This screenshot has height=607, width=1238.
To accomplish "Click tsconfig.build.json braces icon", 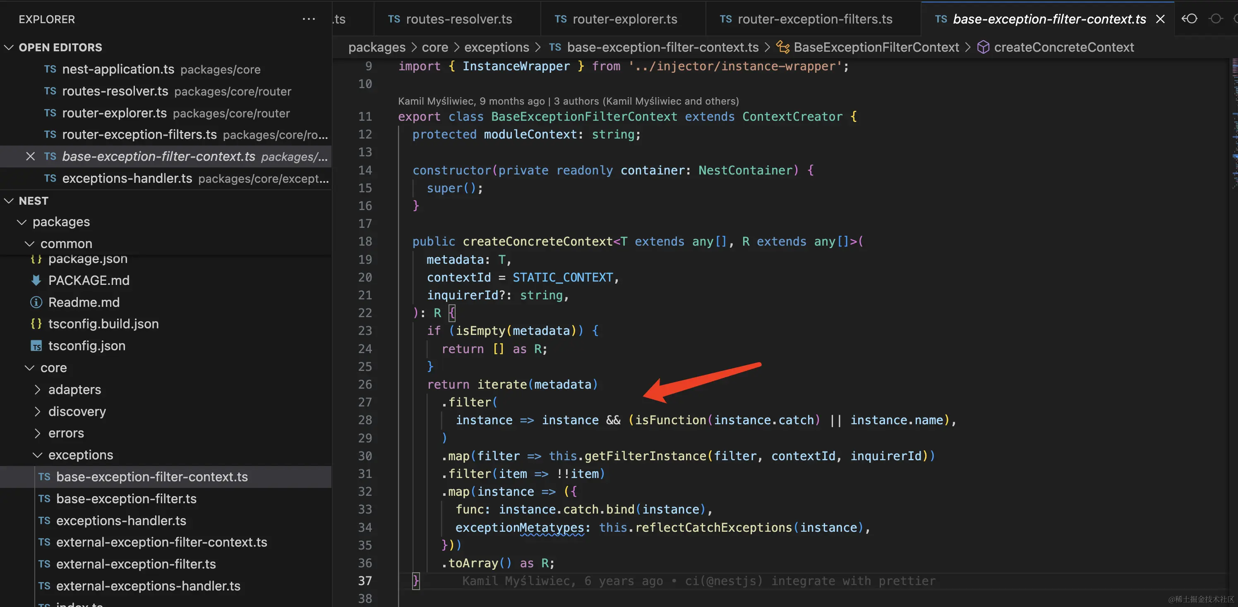I will click(36, 324).
